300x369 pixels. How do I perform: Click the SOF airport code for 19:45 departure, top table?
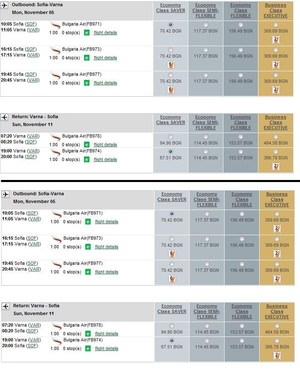point(31,75)
